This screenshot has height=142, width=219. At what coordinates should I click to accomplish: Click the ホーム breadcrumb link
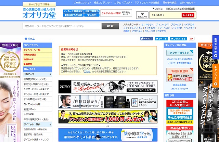point(31,39)
